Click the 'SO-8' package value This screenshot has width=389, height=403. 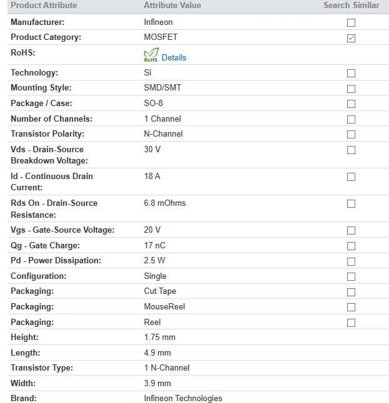[154, 103]
